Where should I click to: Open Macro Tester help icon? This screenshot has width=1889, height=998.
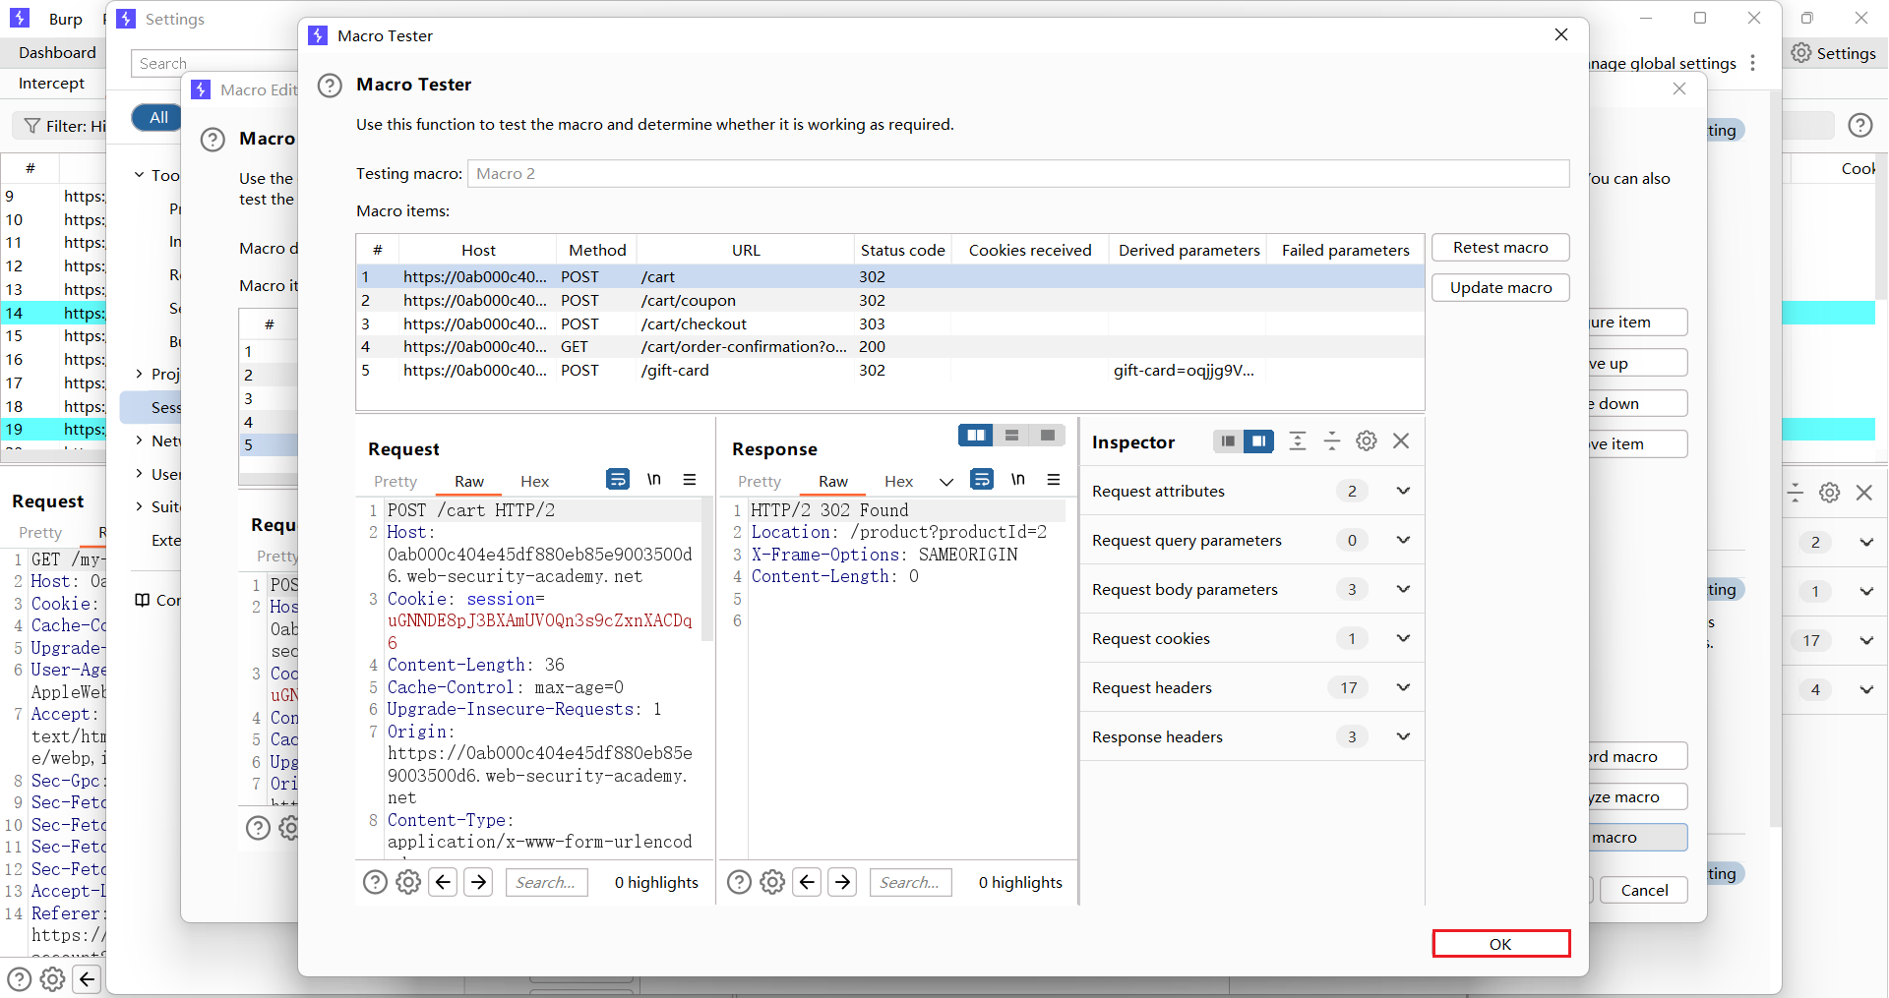point(330,86)
